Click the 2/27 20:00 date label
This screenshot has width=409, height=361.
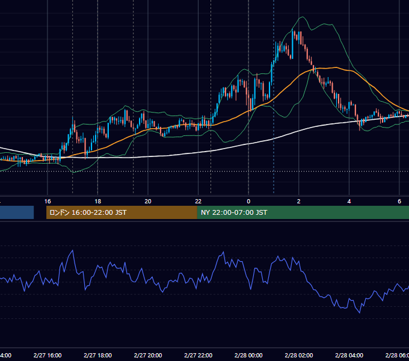tap(148, 355)
